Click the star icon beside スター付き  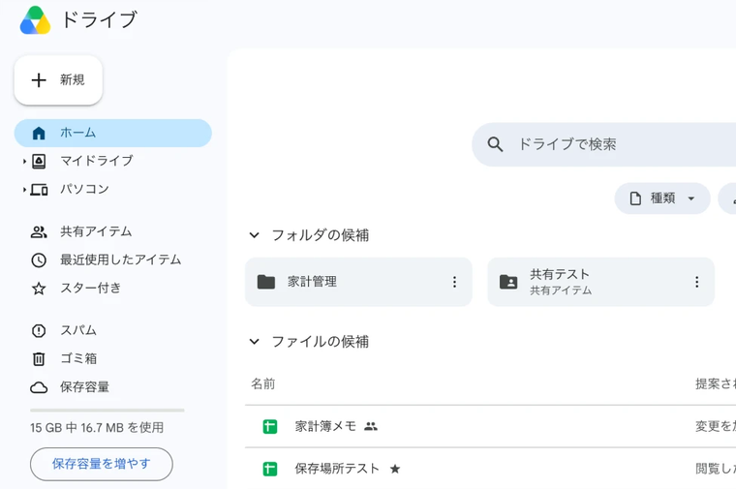39,289
